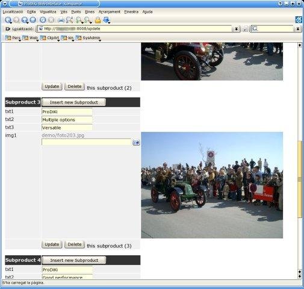Click Subproduct 3 txt1 field containing ProDiKi

pos(67,112)
